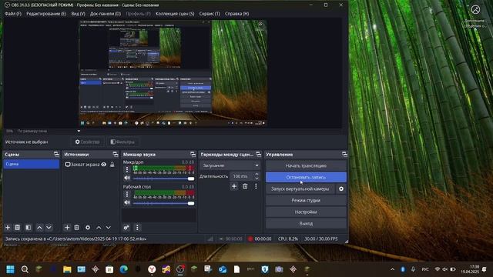
Task: Open transition properties three-dot icon
Action: click(x=256, y=186)
